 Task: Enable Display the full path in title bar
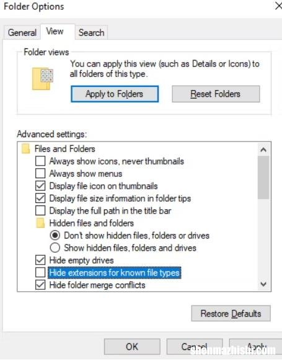pyautogui.click(x=40, y=211)
